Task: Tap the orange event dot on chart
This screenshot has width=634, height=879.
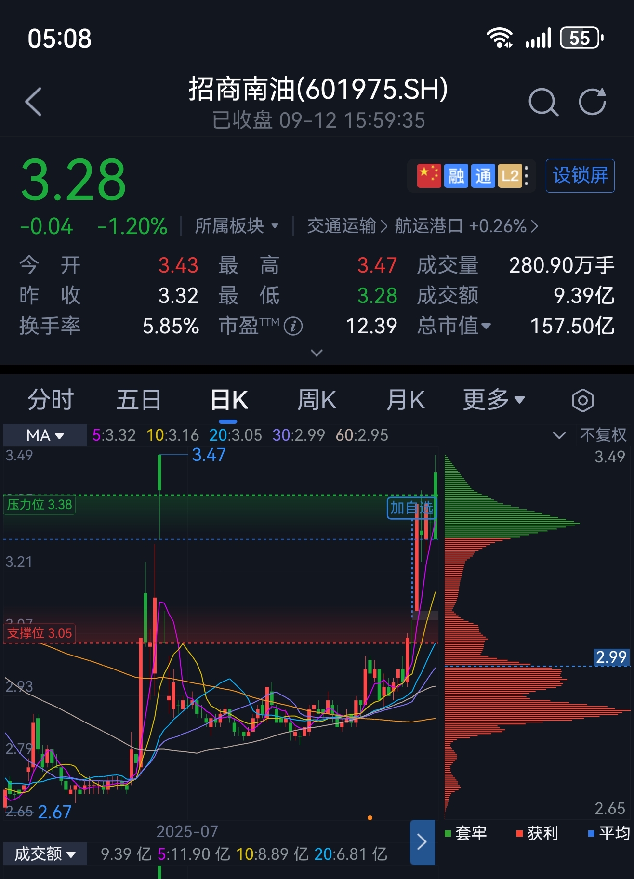Action: coord(370,818)
